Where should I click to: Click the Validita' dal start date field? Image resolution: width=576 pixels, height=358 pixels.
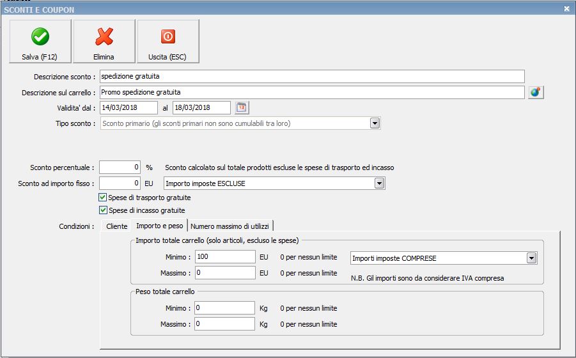pos(128,107)
